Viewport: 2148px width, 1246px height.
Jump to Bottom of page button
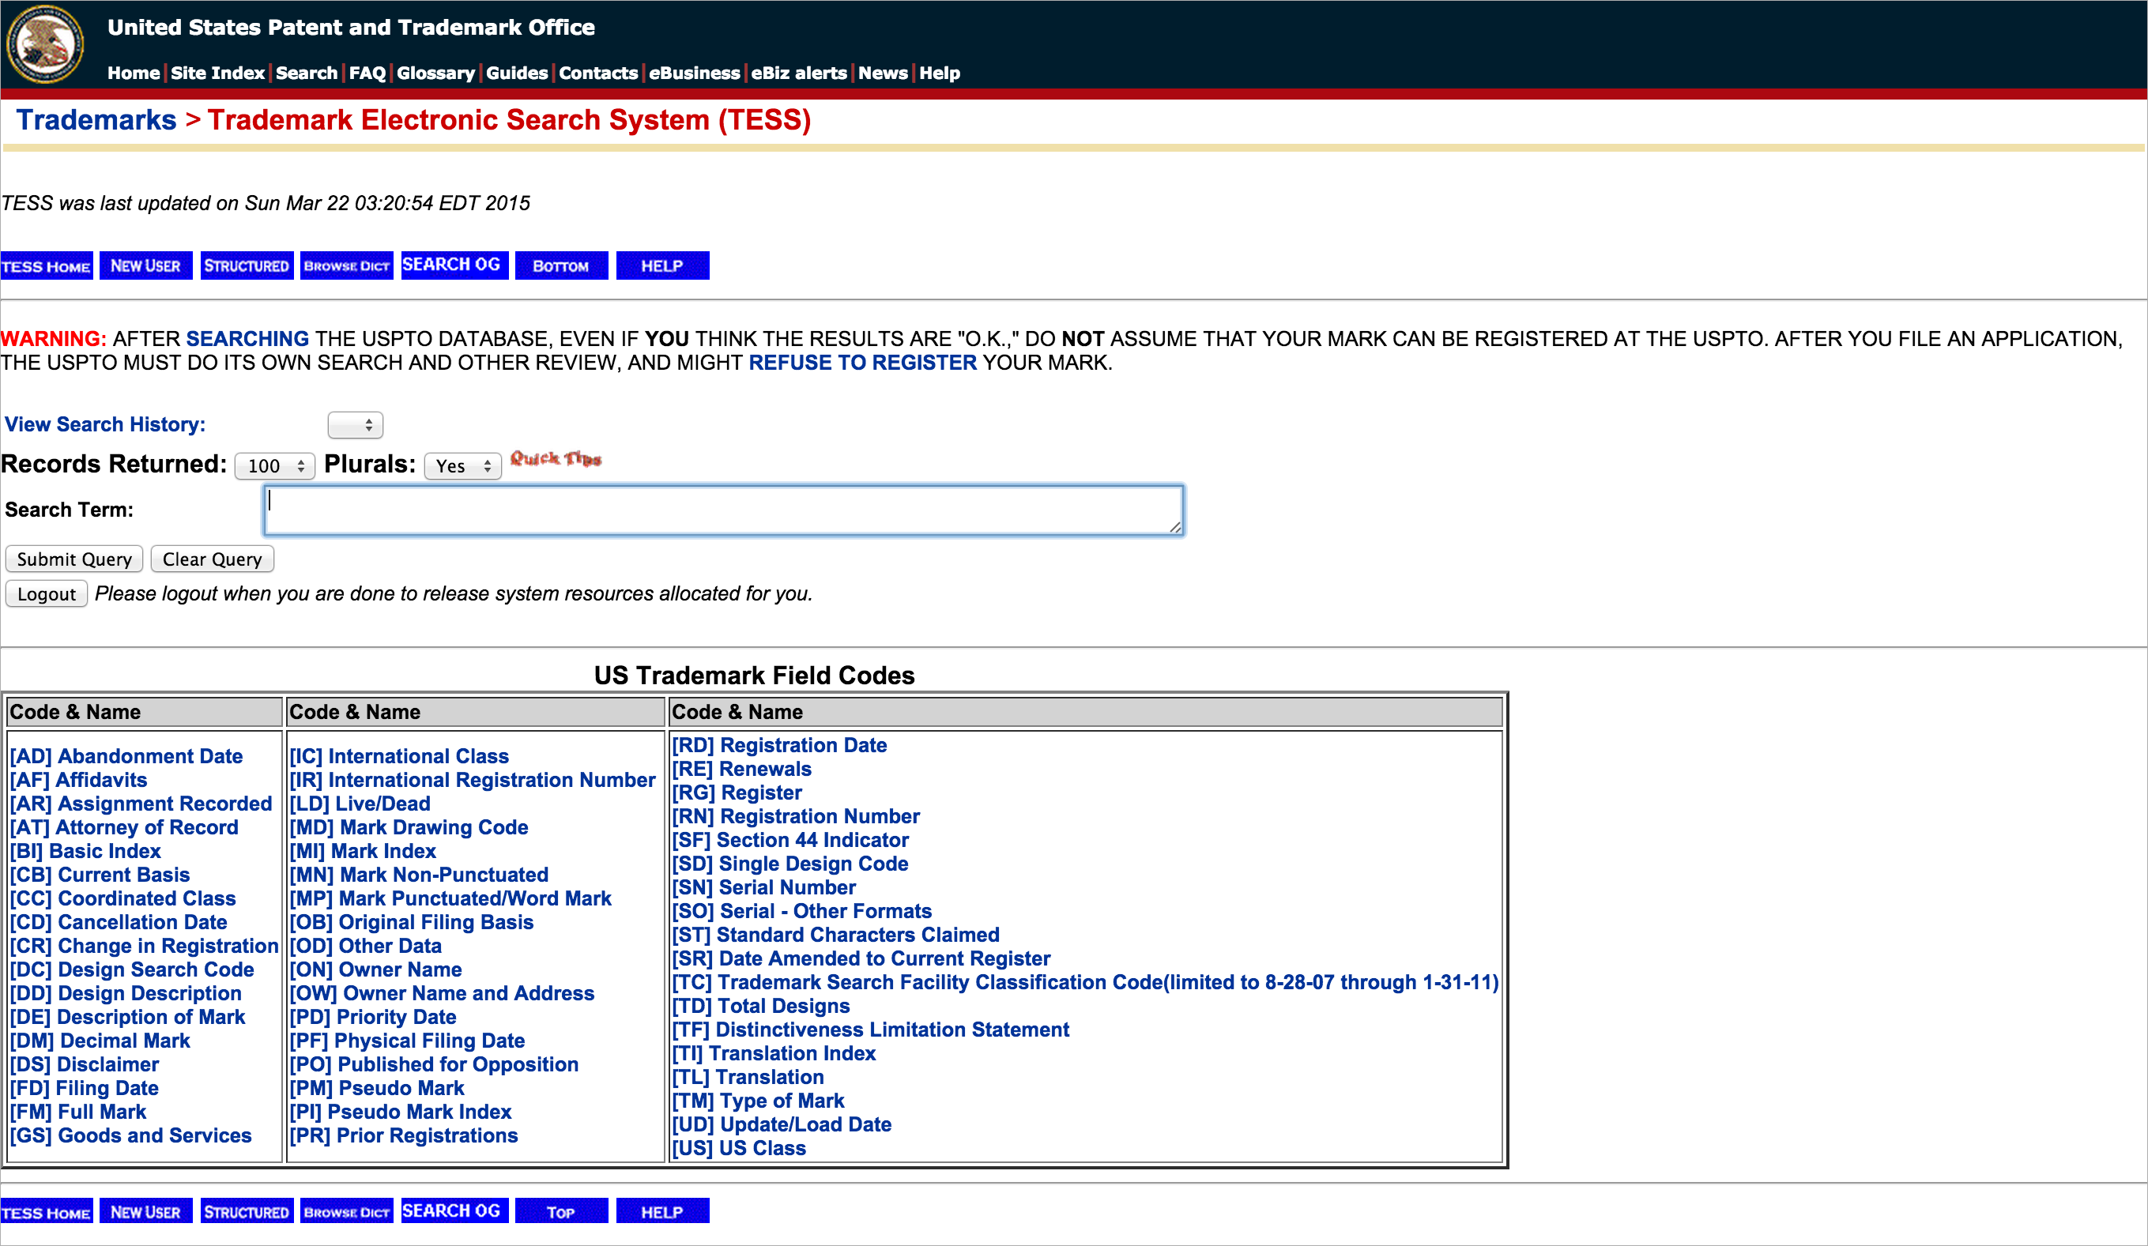561,266
